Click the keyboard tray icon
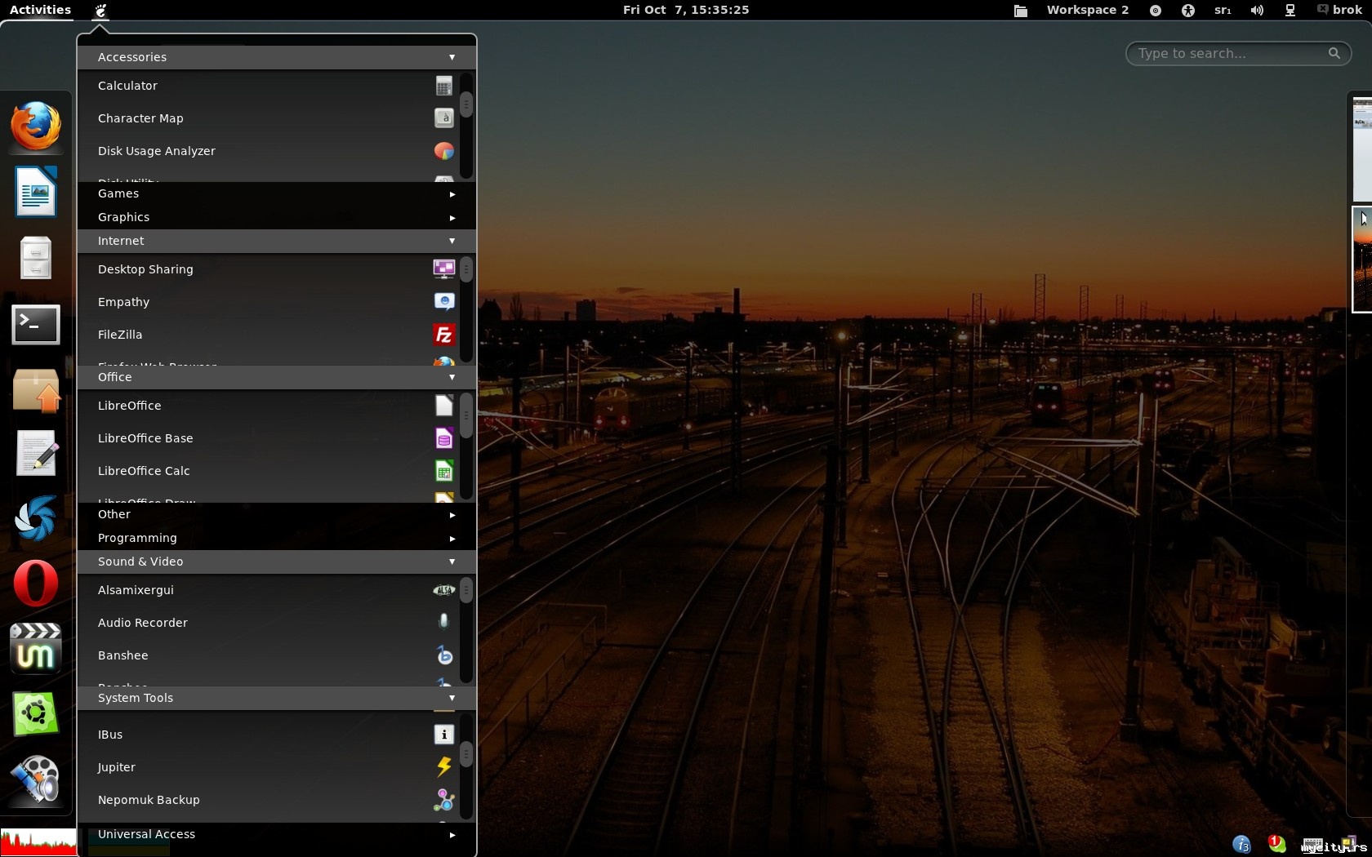 pos(1312,845)
